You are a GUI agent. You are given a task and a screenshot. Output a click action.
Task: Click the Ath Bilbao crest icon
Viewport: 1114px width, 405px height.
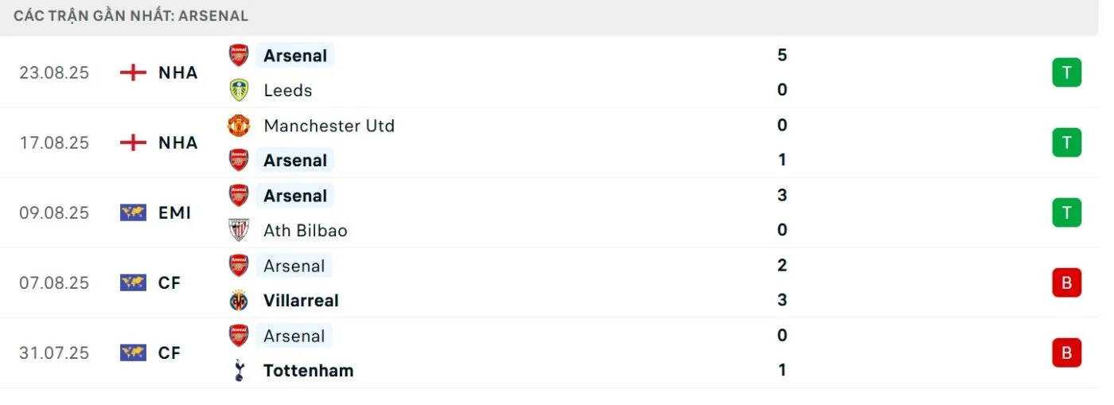239,230
